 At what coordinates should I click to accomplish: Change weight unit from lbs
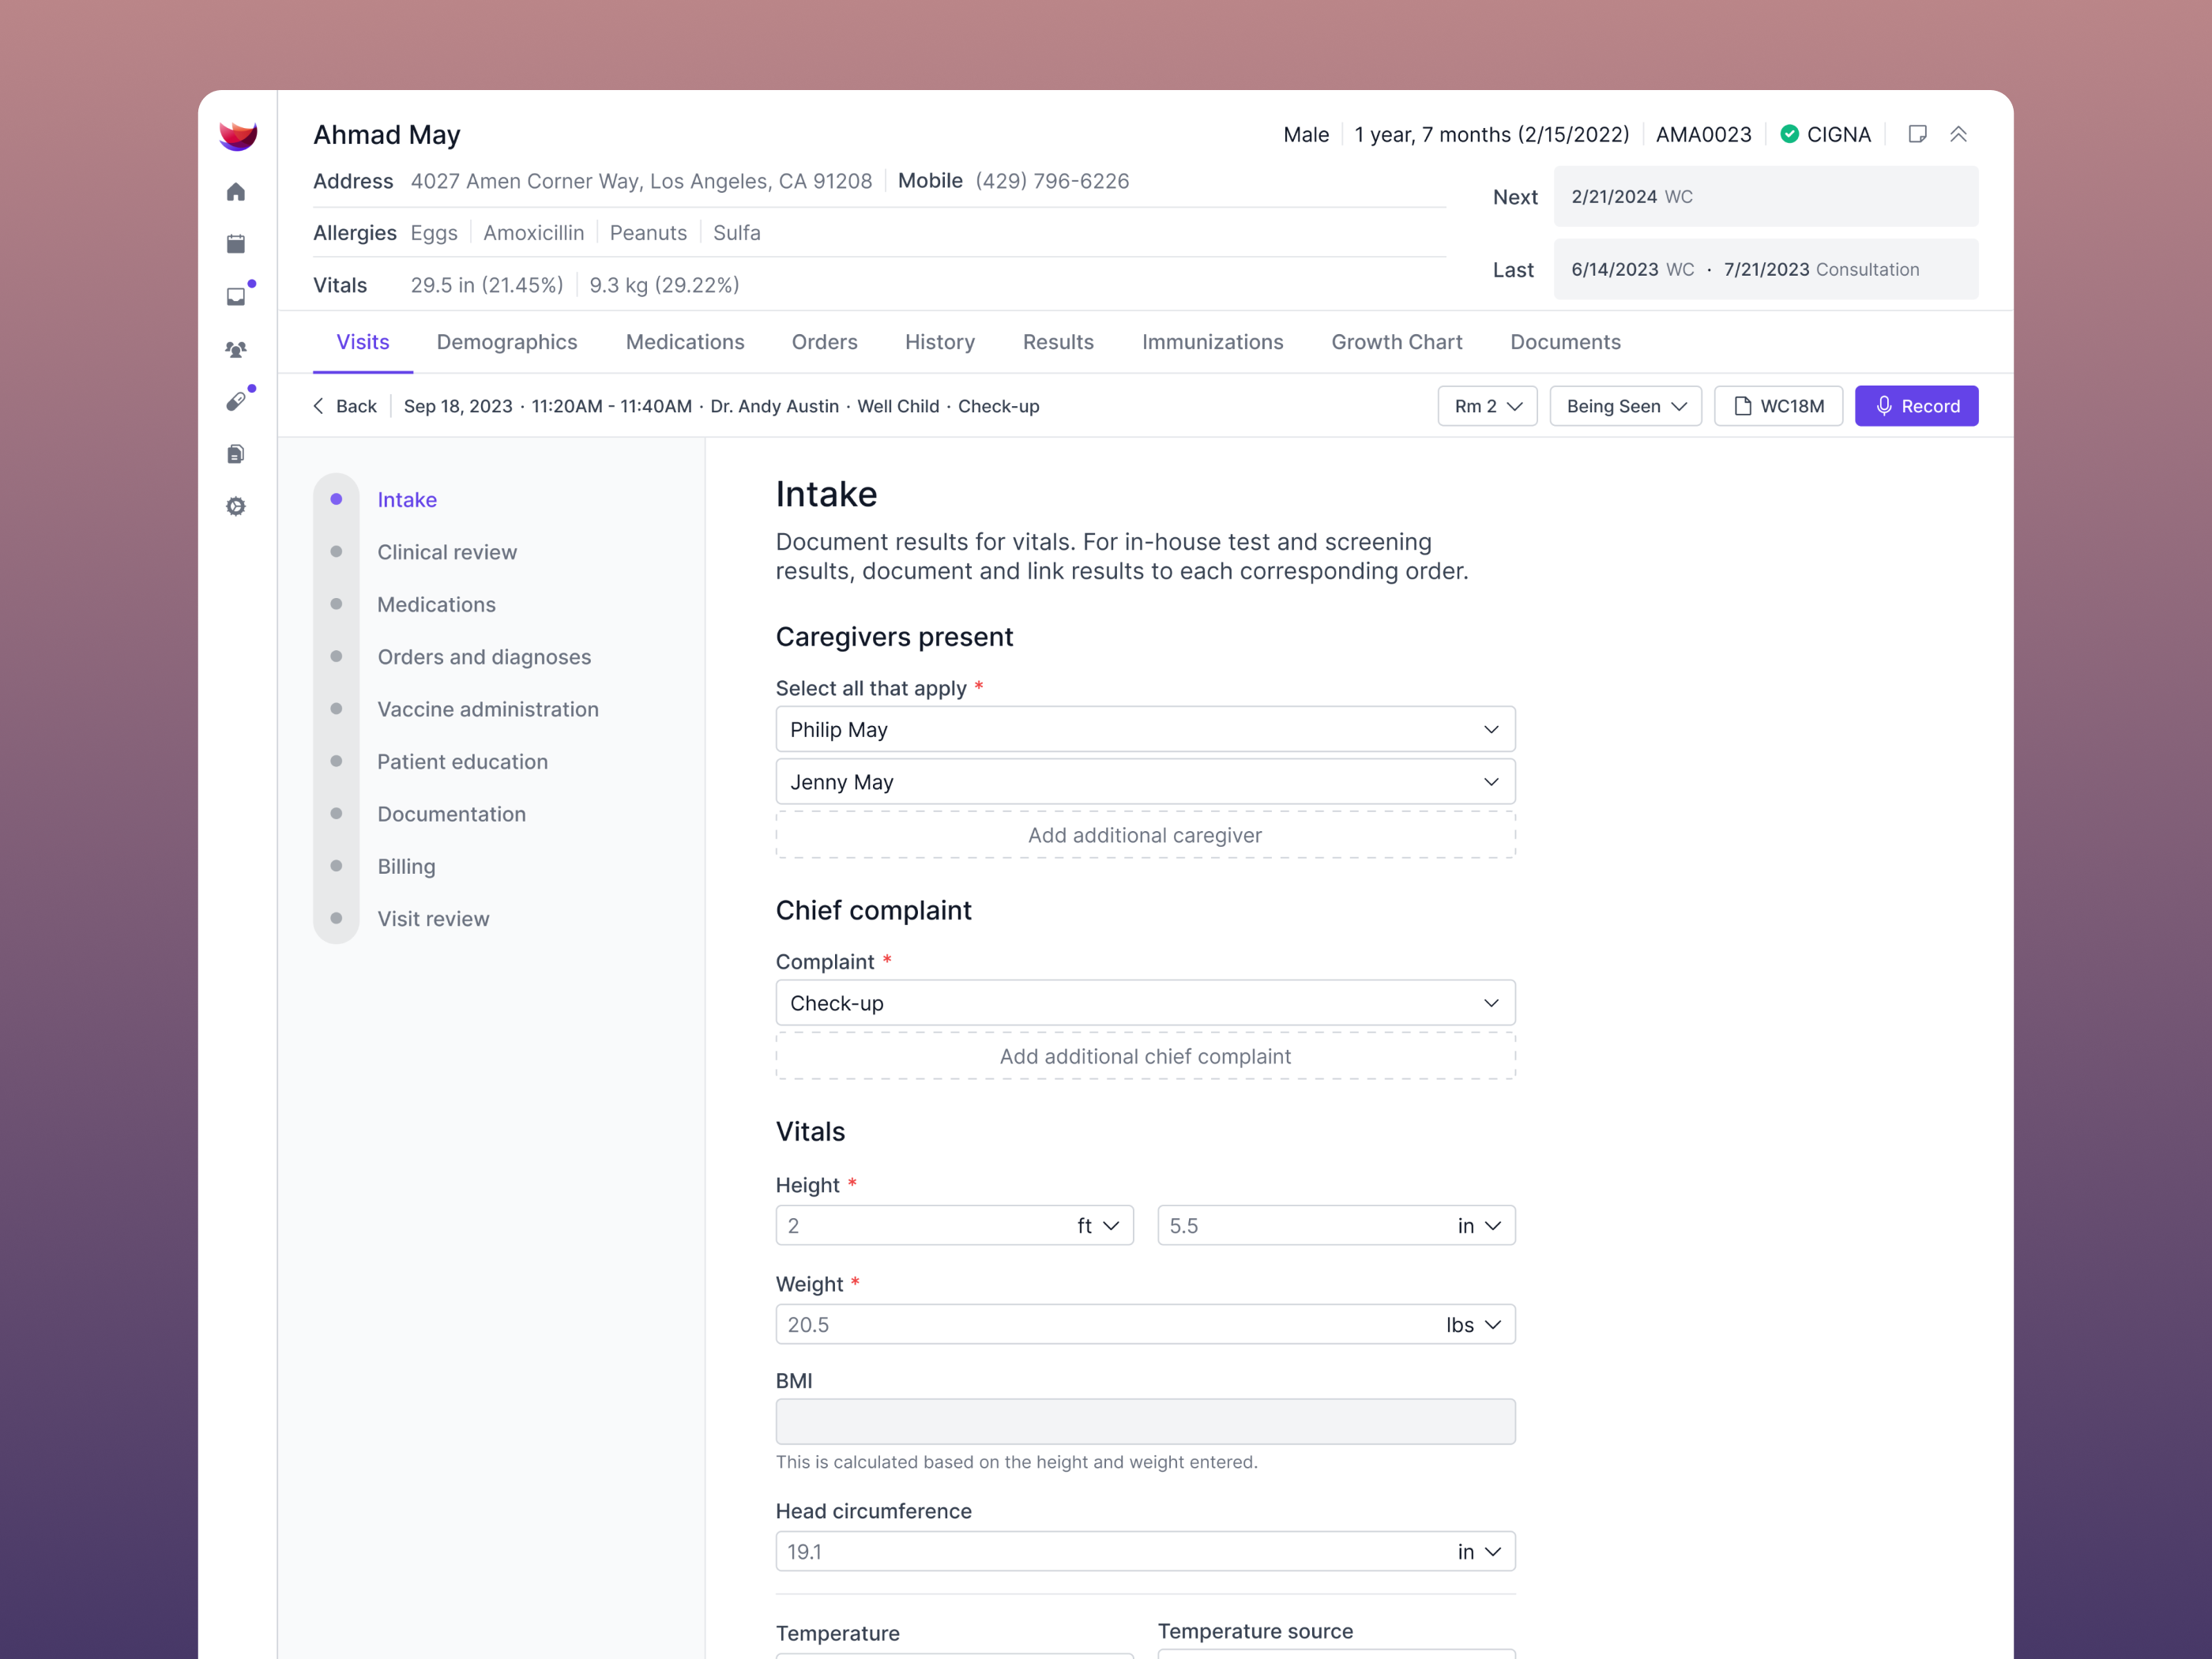click(1473, 1325)
